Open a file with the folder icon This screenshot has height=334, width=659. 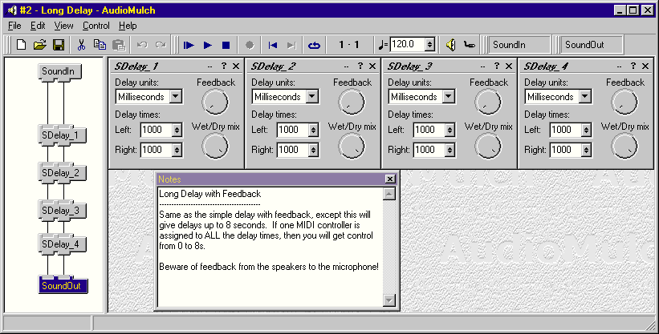coord(40,45)
